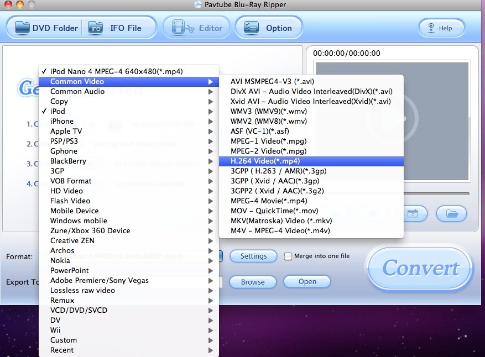Screen dimensions: 485x357
Task: Click the large Convert button
Action: click(420, 268)
